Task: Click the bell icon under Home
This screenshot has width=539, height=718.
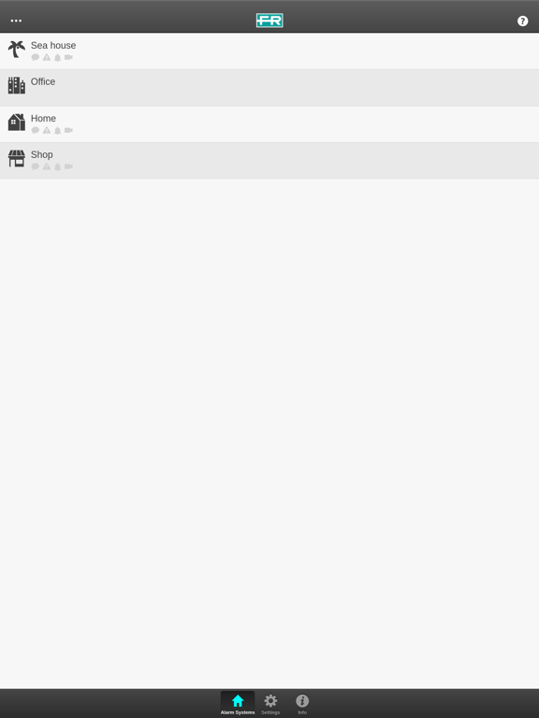Action: [58, 131]
